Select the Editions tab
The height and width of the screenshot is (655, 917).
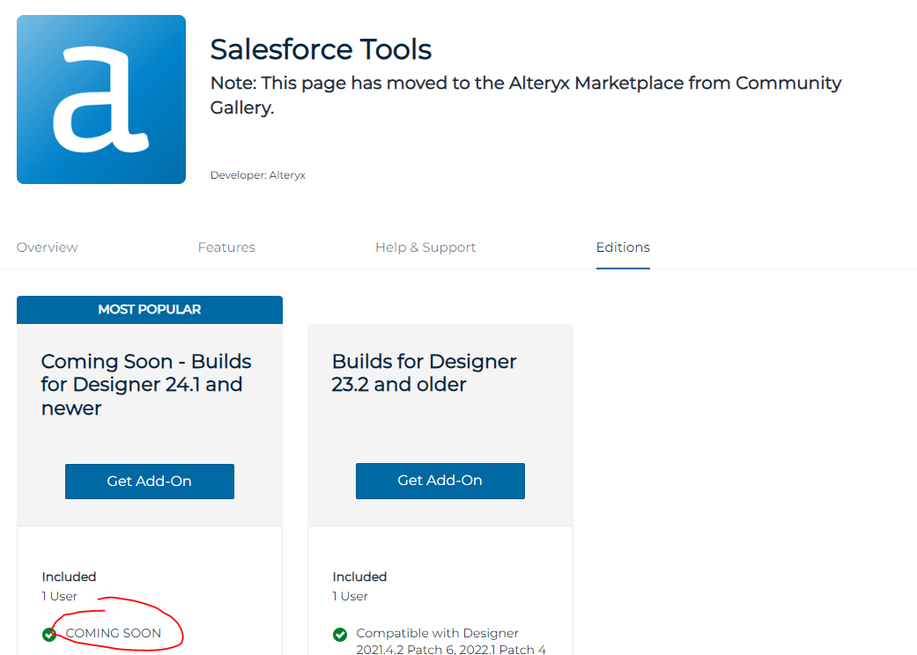pyautogui.click(x=623, y=247)
